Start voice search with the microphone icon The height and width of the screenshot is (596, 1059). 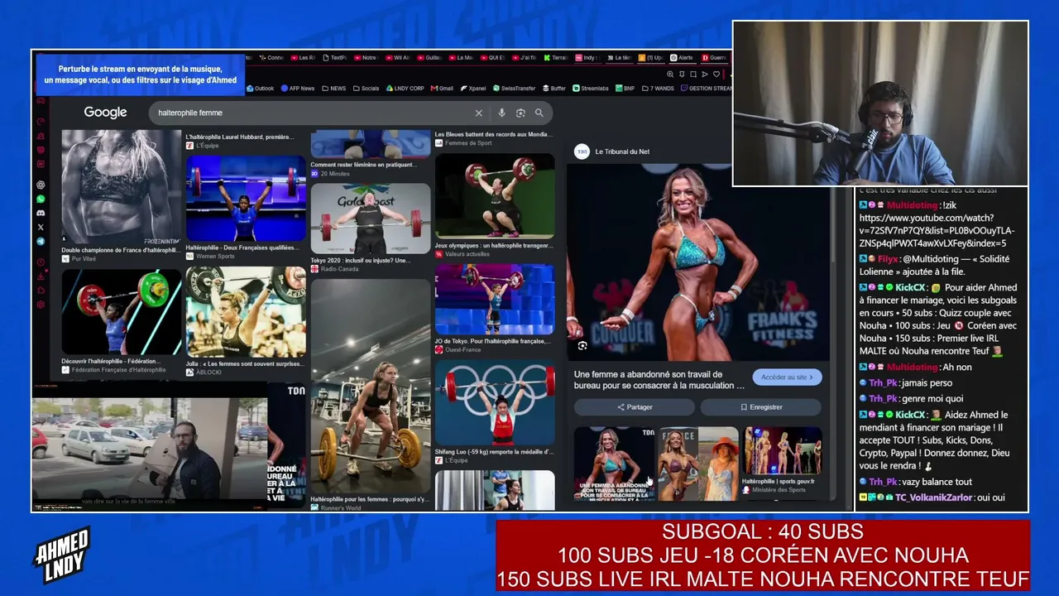(x=501, y=113)
